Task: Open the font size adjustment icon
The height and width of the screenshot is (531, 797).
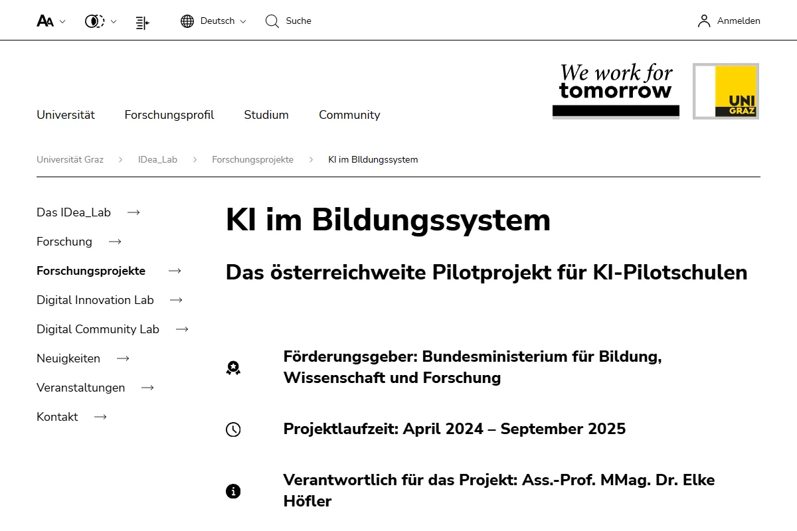Action: 45,21
